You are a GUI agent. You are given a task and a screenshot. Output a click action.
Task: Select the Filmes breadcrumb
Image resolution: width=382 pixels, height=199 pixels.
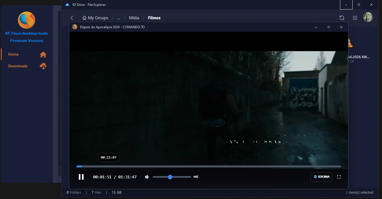[154, 18]
